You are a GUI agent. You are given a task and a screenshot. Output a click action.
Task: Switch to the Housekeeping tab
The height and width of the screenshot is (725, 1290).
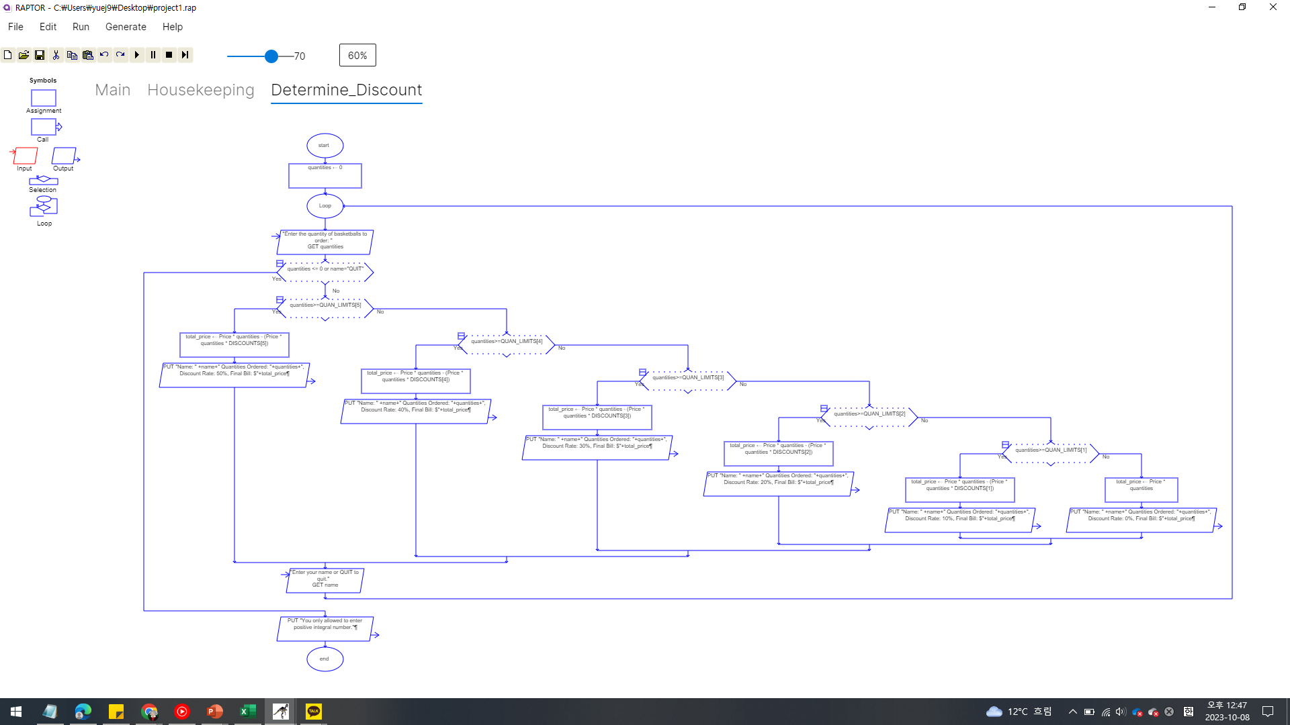tap(200, 89)
